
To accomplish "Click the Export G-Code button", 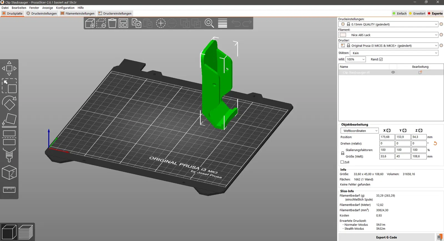I will coord(386,237).
